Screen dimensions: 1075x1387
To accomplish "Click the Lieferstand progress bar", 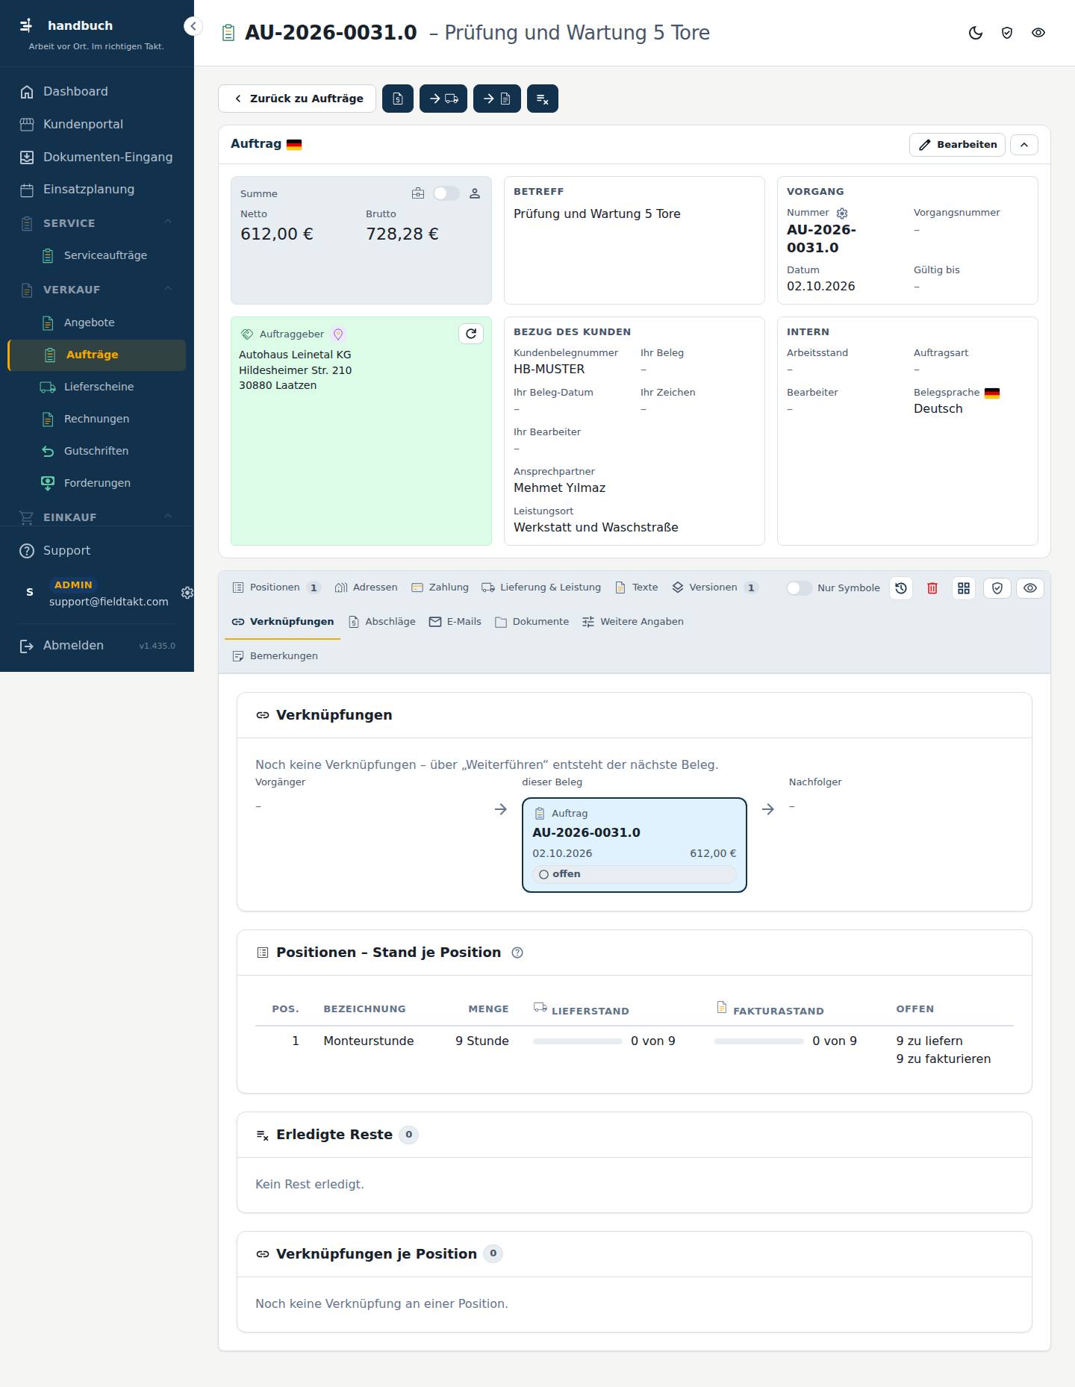I will (578, 1041).
